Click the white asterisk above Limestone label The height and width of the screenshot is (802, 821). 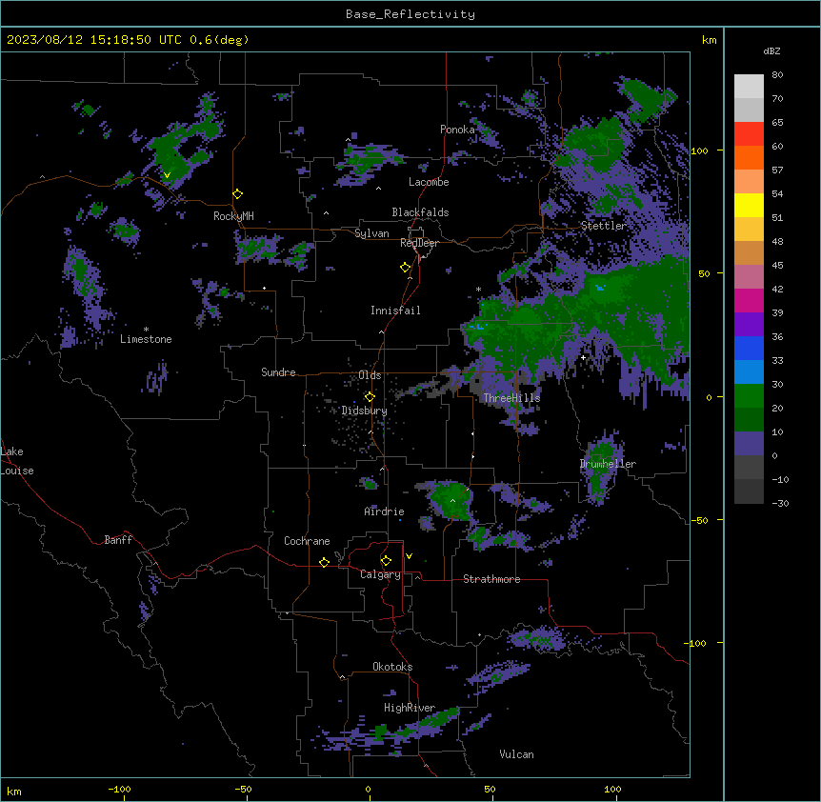(x=146, y=330)
